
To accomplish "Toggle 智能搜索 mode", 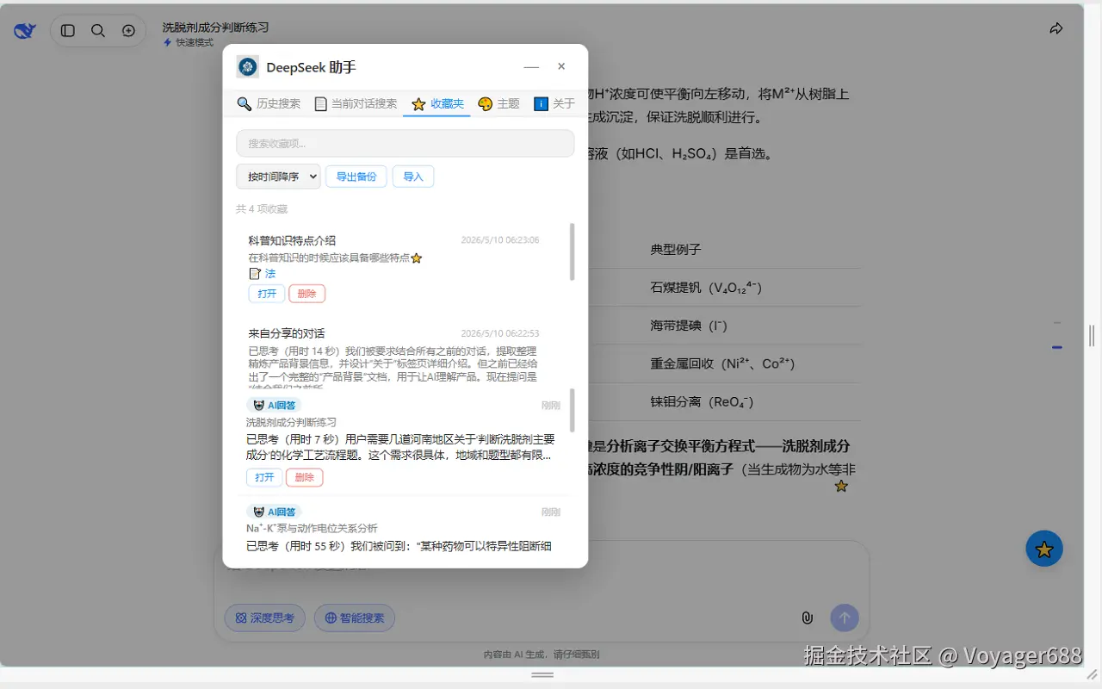I will [355, 618].
